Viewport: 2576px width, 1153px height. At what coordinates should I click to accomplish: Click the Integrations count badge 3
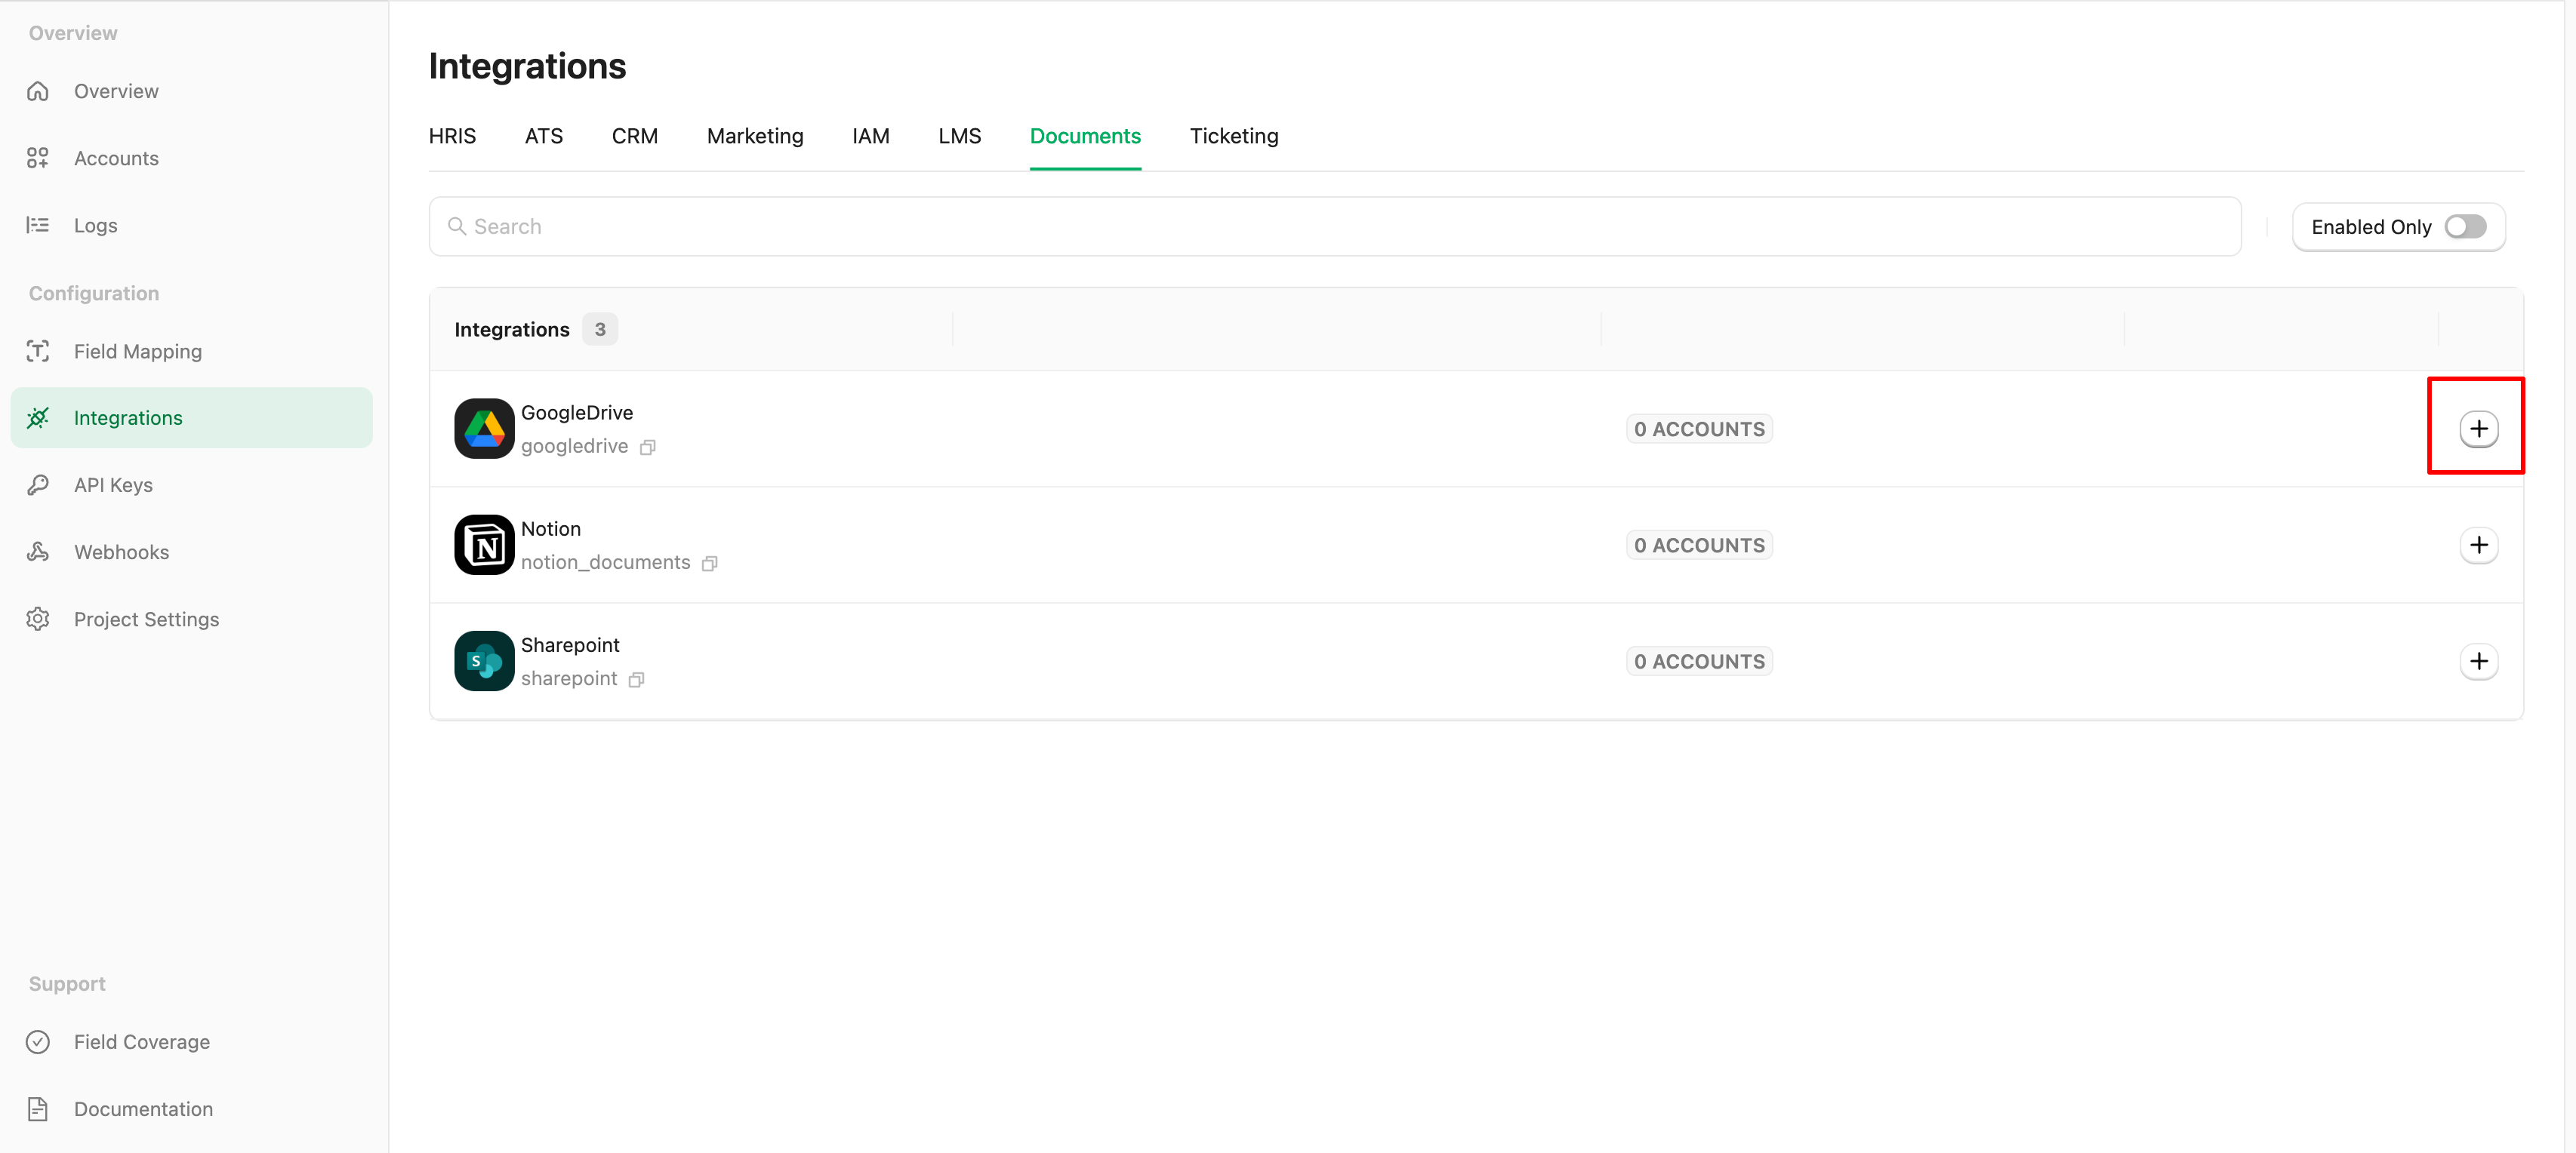pos(600,329)
